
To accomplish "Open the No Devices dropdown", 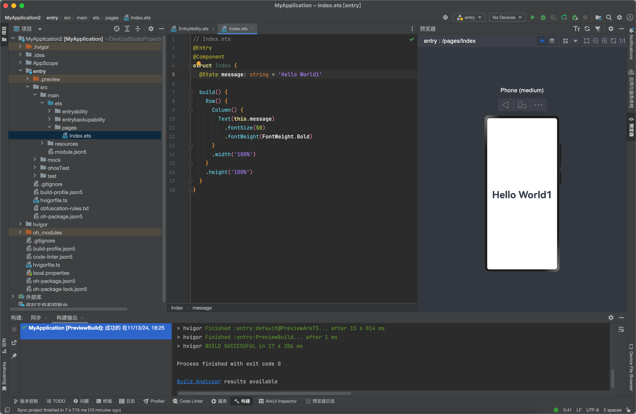I will [x=507, y=17].
